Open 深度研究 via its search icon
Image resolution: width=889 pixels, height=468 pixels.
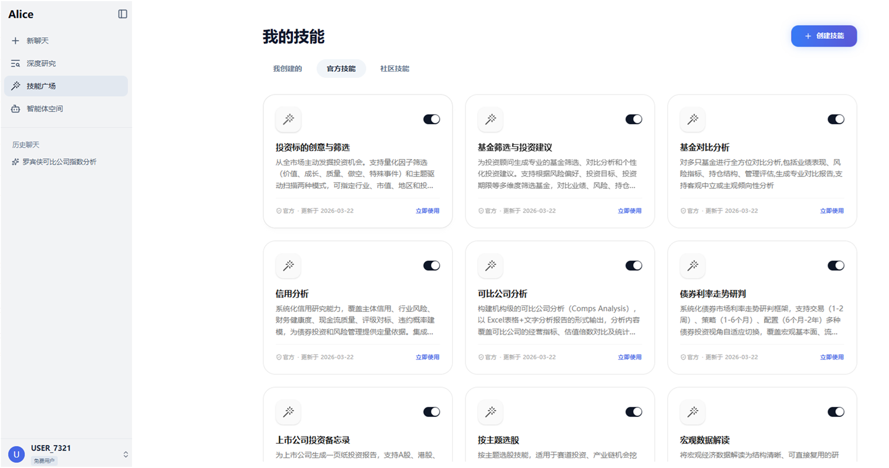point(15,63)
